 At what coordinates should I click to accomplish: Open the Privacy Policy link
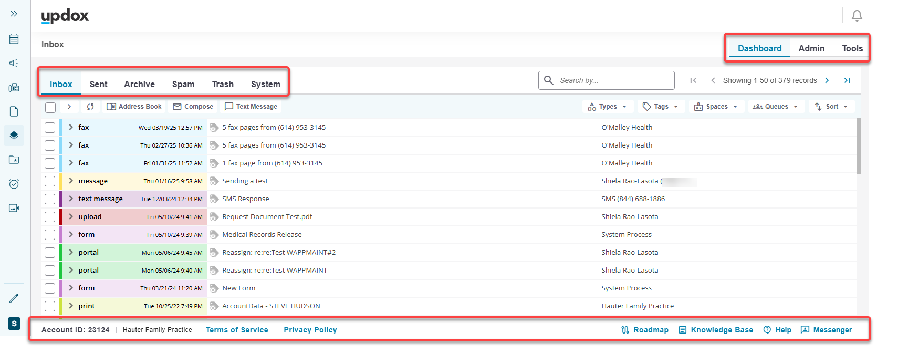[x=310, y=330]
